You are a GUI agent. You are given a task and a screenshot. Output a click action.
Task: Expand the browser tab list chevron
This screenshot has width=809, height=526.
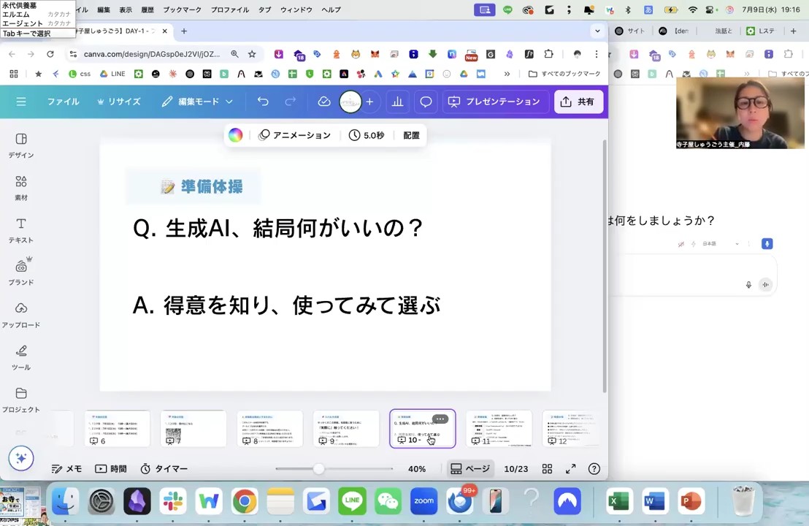coord(597,31)
